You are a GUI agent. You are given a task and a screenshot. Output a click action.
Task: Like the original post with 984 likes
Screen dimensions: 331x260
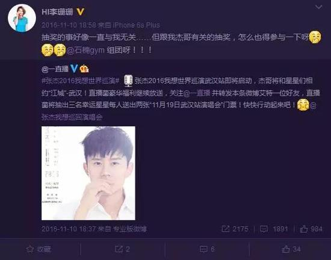pos(311,229)
